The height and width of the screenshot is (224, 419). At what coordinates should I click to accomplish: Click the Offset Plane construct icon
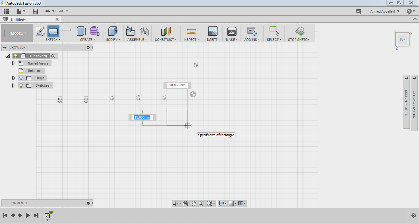[x=166, y=31]
